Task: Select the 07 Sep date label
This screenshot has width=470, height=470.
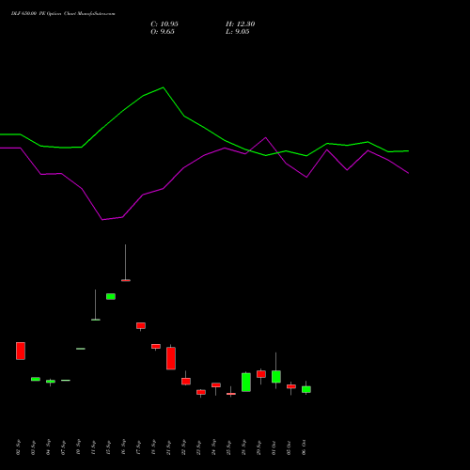Action: coord(63,447)
